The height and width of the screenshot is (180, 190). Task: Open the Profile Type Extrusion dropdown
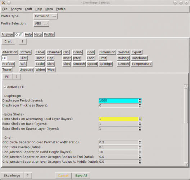click(x=45, y=16)
